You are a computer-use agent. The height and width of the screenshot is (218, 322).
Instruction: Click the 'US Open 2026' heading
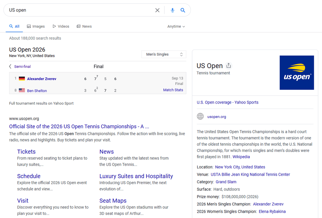pos(27,50)
